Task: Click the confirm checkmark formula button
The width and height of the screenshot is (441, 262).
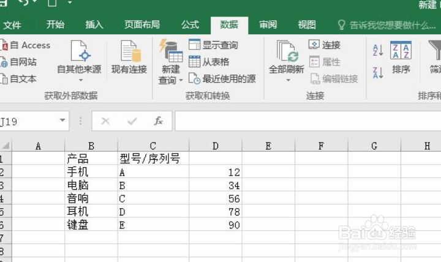Action: (x=132, y=121)
